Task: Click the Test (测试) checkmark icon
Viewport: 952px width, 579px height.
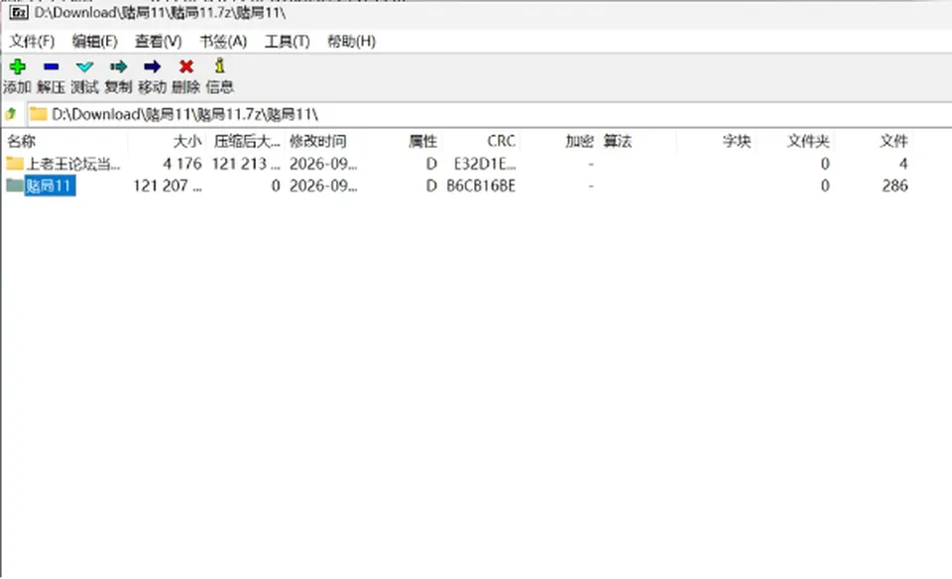Action: pyautogui.click(x=85, y=66)
